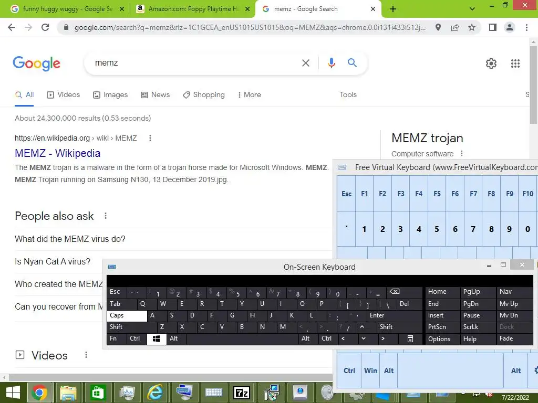Open the Chrome tab search chevron
Image resolution: width=538 pixels, height=403 pixels.
pyautogui.click(x=472, y=9)
